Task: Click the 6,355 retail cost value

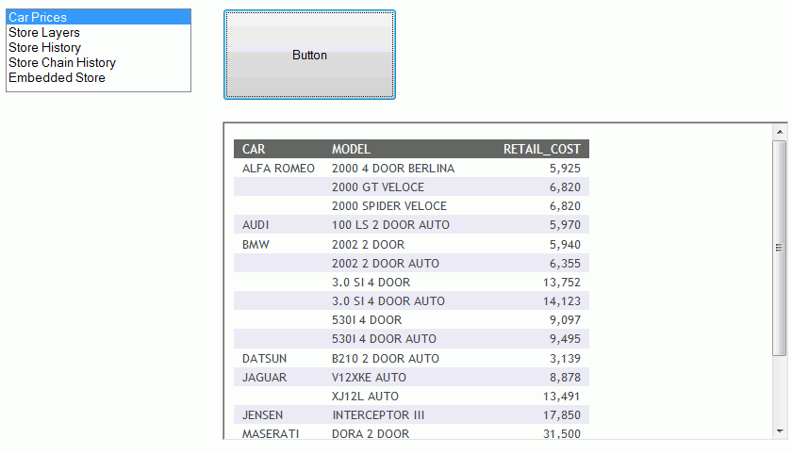Action: 565,264
